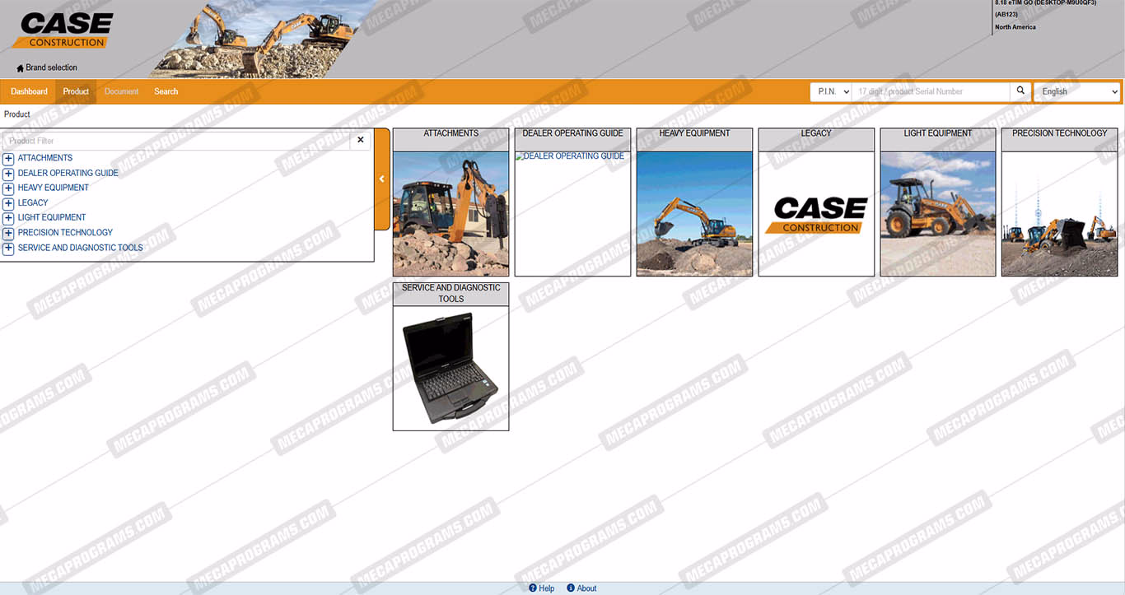The height and width of the screenshot is (595, 1125).
Task: Select the Product tab
Action: [x=76, y=91]
